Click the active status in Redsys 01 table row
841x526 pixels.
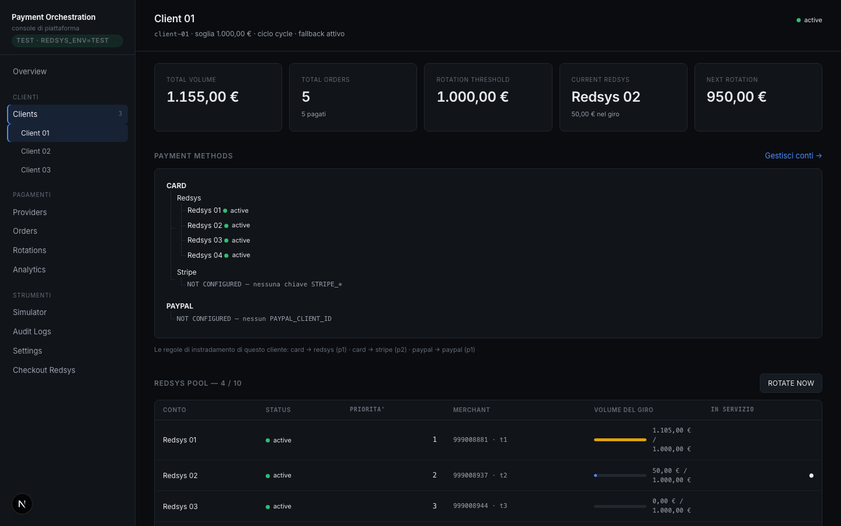click(279, 441)
